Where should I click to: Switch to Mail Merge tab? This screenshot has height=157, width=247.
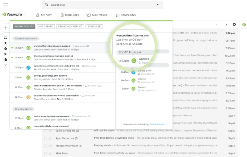(97, 15)
